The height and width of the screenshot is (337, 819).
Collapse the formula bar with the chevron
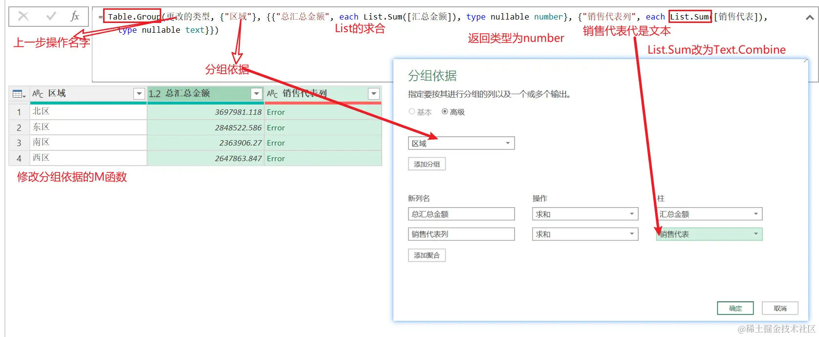coord(810,18)
